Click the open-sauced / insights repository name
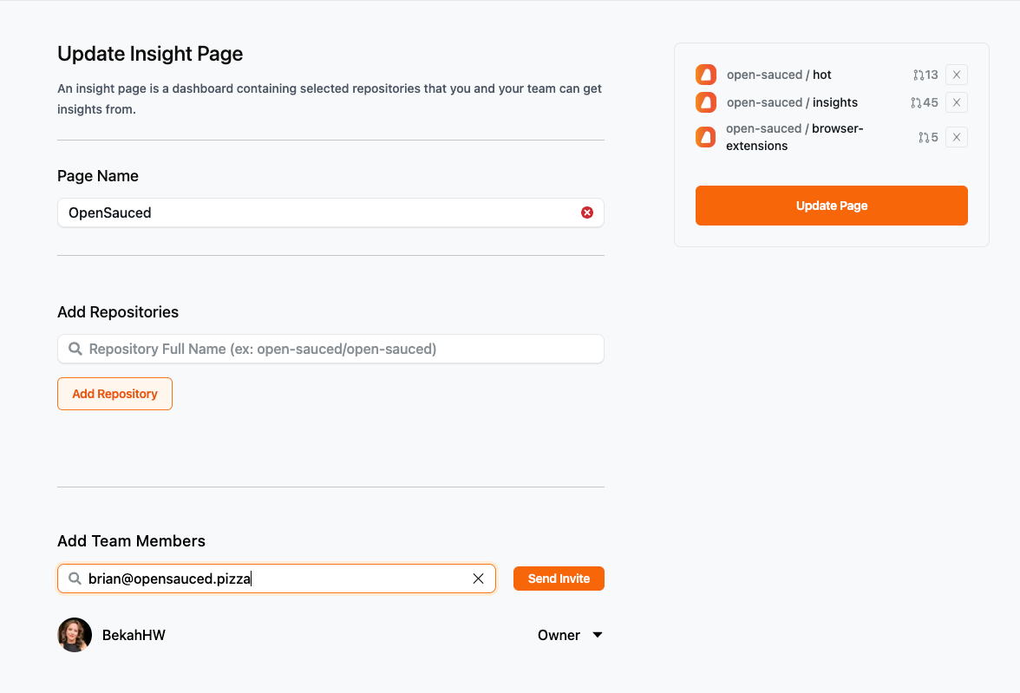1020x693 pixels. (792, 102)
